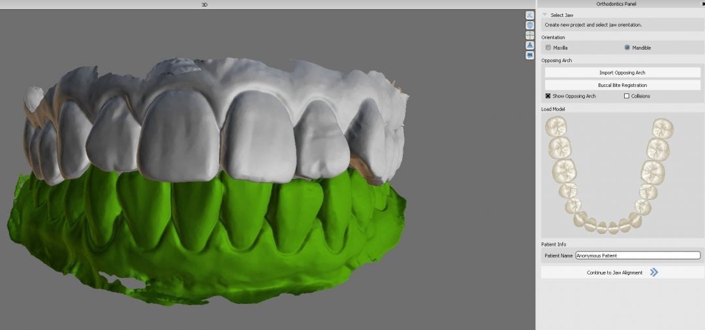Click the Import Opposing Arch button

coord(622,73)
